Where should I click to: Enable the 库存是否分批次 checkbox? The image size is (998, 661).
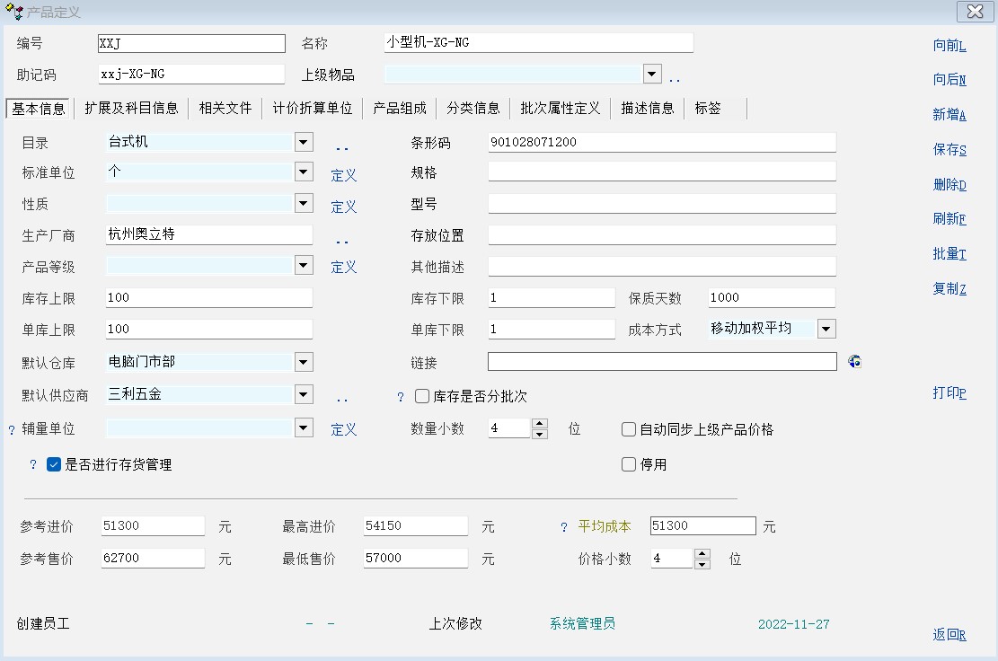coord(422,397)
